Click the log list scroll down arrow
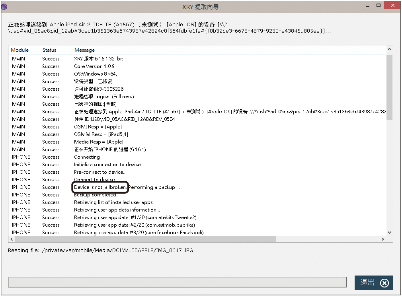Screen dimensions: 402x297 click(x=389, y=233)
